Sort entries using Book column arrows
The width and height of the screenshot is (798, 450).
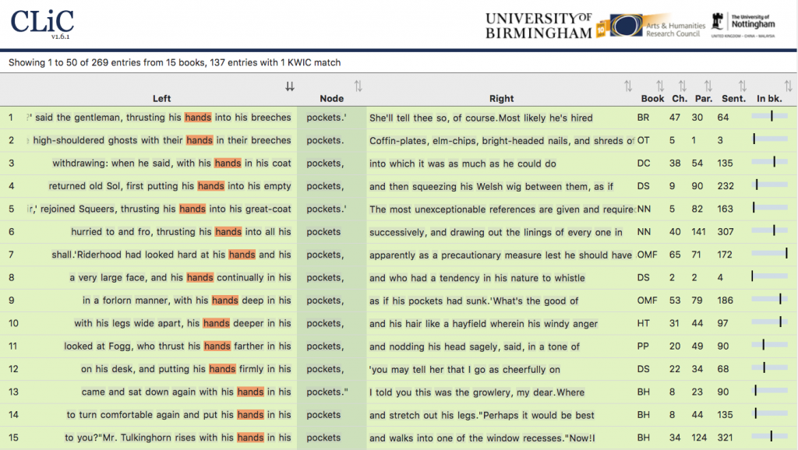[x=660, y=86]
